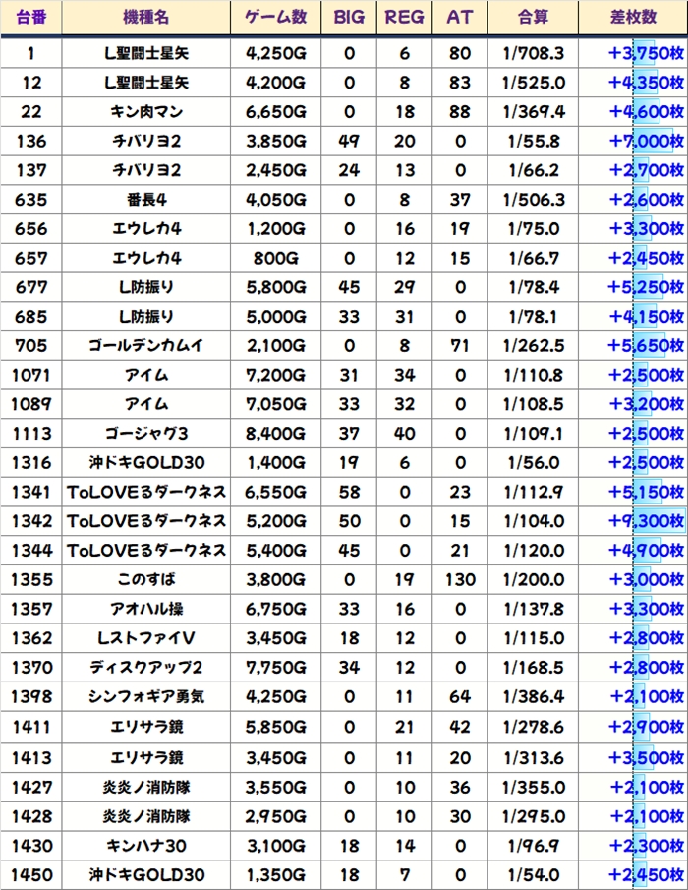Select the キン肉マン machine name cell
This screenshot has width=688, height=890.
tap(146, 112)
